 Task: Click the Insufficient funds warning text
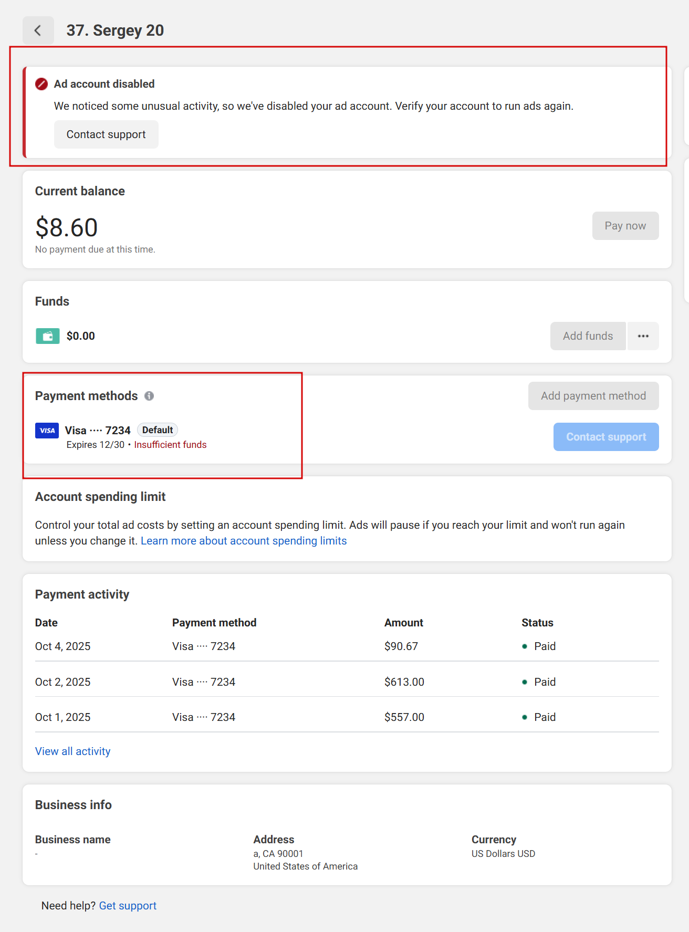point(170,445)
